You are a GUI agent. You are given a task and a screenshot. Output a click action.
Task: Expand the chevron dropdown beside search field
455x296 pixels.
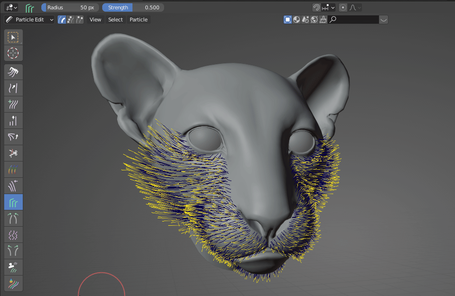(383, 20)
